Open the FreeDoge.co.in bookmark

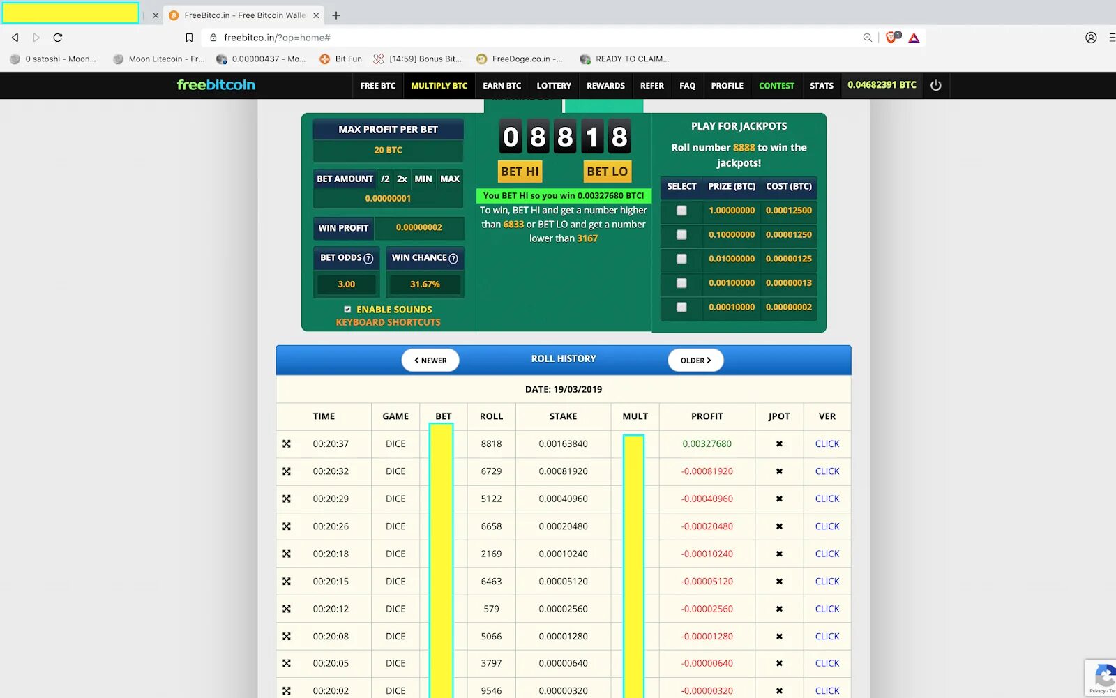[x=520, y=59]
